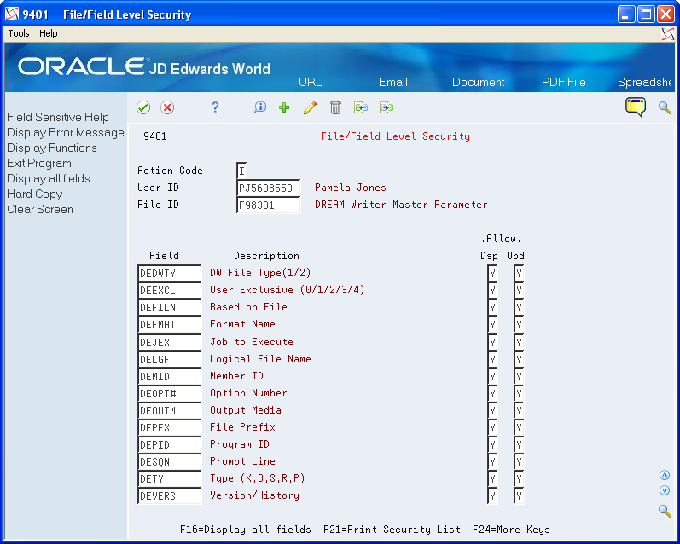Click the DEPID field box
This screenshot has width=680, height=544.
click(x=170, y=445)
